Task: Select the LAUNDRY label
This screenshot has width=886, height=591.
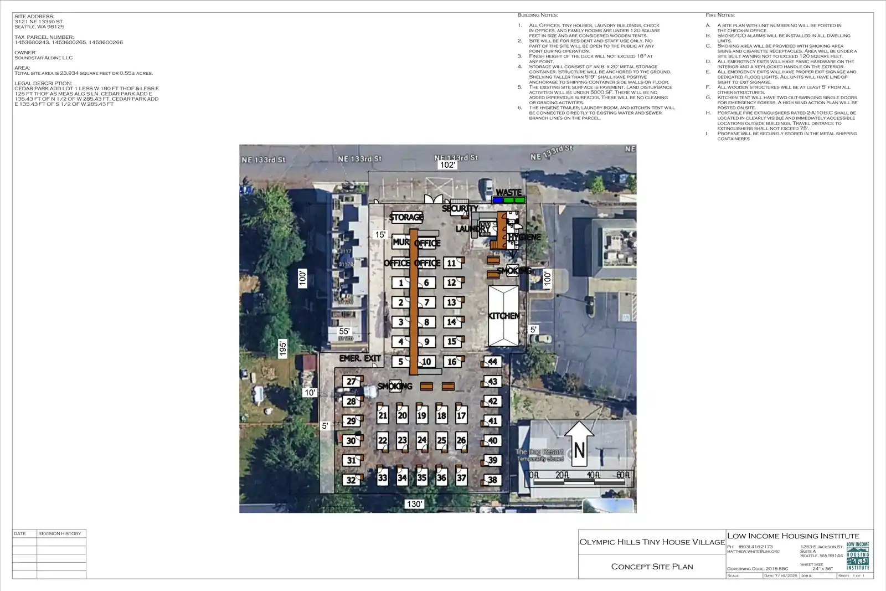Action: (473, 229)
